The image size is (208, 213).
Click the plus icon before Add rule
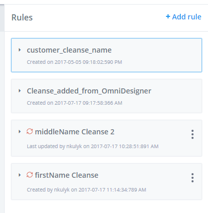(x=168, y=16)
